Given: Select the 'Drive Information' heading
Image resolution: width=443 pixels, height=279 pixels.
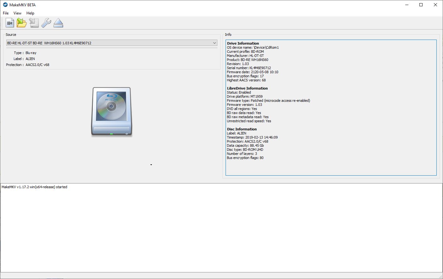Looking at the screenshot, I should click(243, 43).
